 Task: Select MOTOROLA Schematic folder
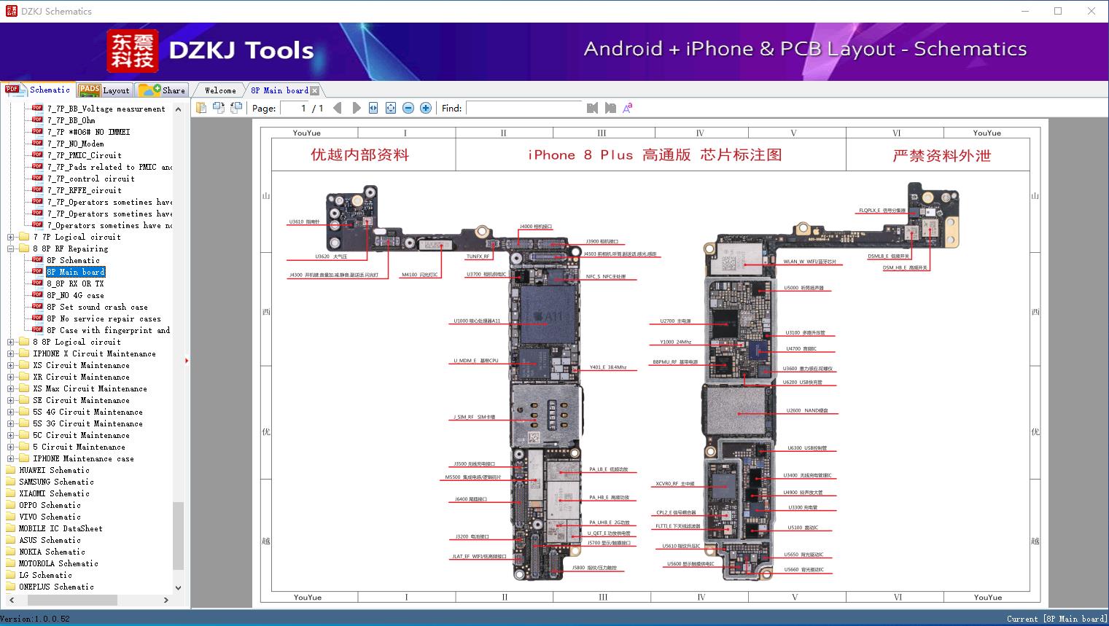tap(58, 563)
